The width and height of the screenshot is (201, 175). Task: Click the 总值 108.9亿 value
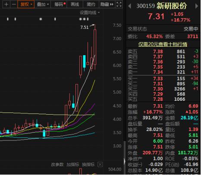pyautogui.click(x=189, y=170)
